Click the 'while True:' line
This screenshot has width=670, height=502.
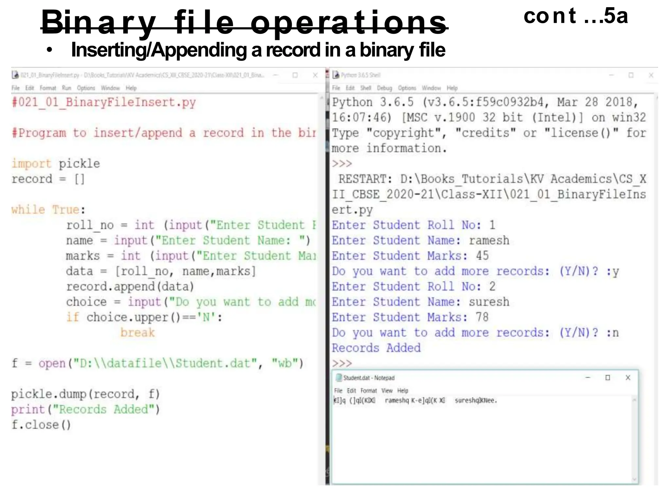pos(48,209)
